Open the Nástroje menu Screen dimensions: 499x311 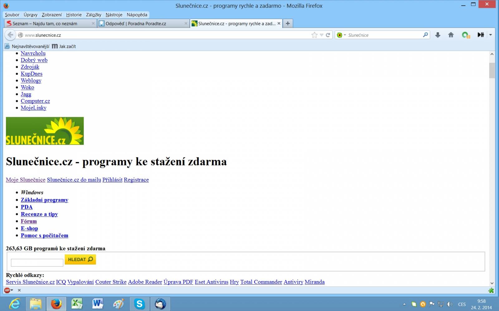click(x=114, y=15)
